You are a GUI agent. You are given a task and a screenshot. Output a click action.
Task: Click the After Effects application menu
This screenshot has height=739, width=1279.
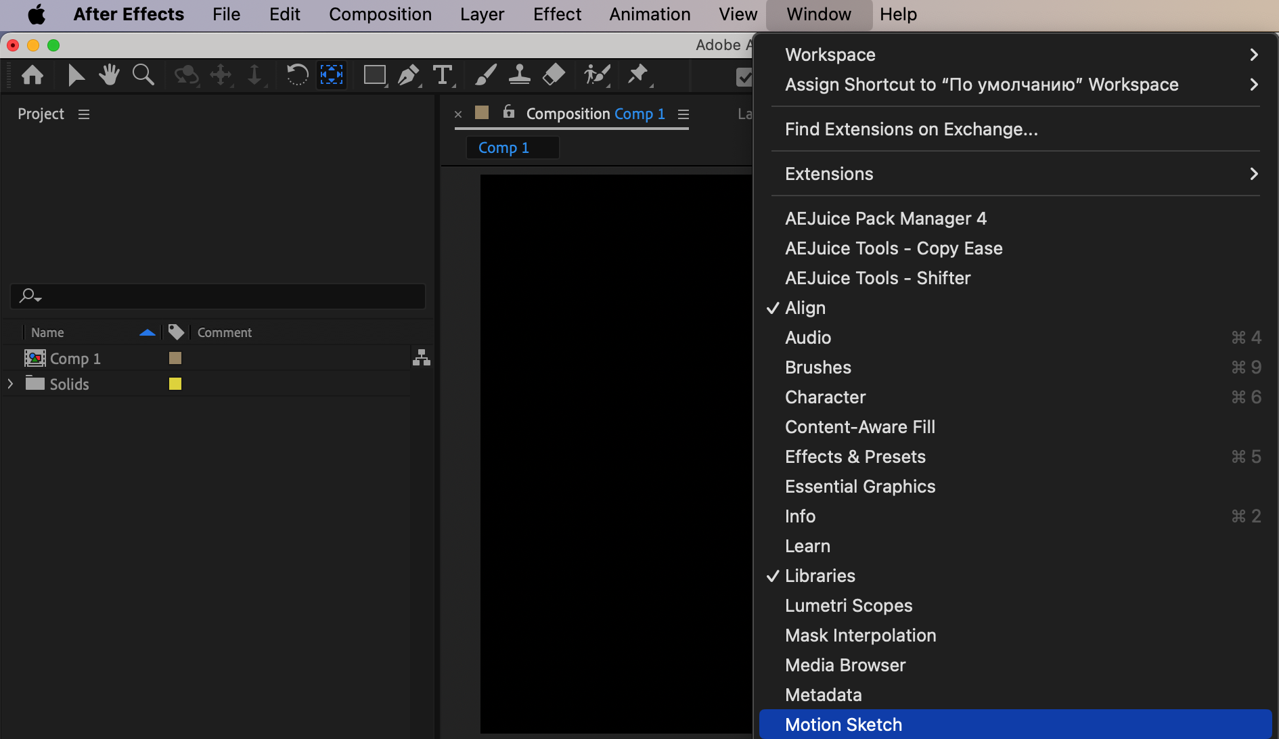tap(129, 14)
